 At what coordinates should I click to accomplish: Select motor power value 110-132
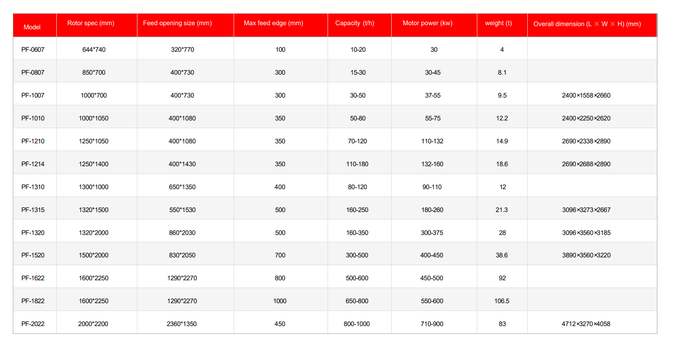coord(432,141)
